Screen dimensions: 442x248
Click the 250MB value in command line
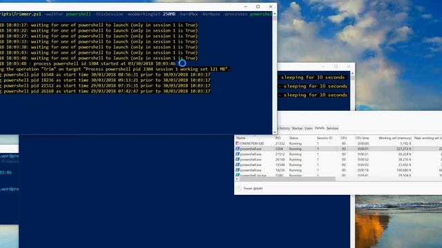169,14
